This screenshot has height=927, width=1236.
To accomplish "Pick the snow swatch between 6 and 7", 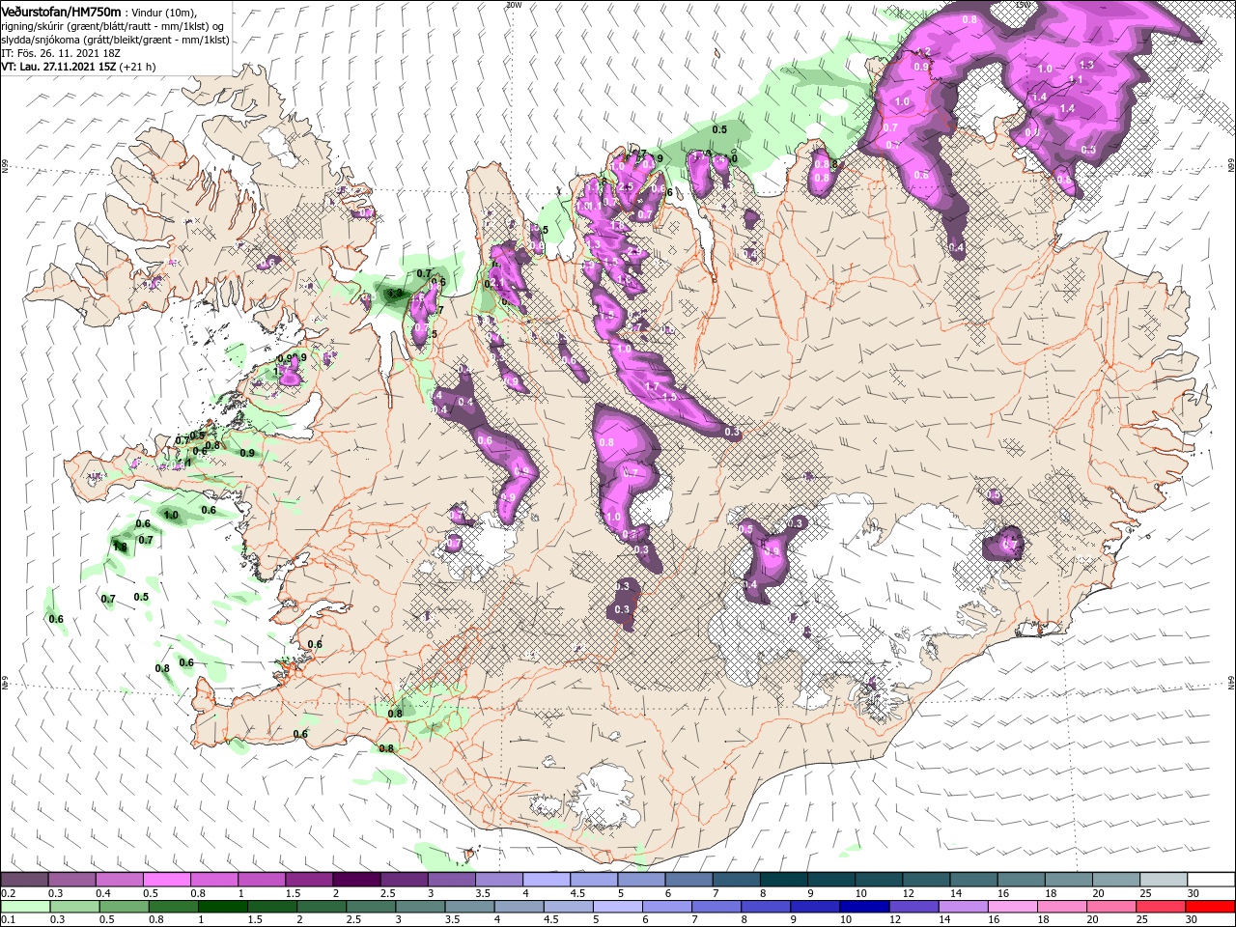I will [x=689, y=879].
